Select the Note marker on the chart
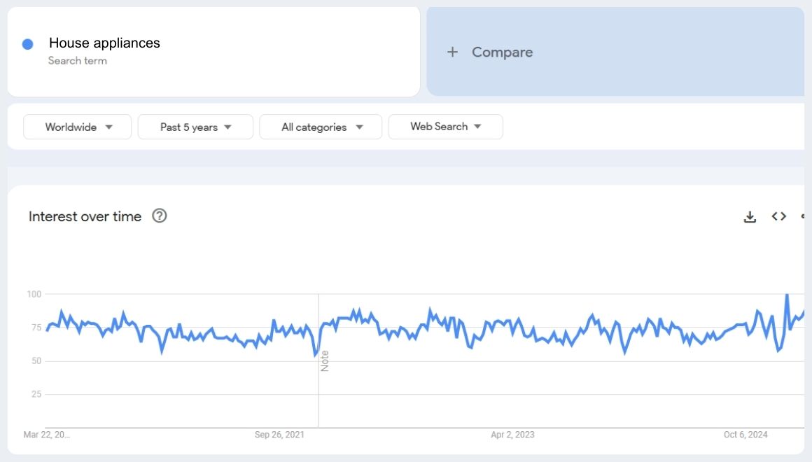The width and height of the screenshot is (812, 462). click(x=324, y=360)
